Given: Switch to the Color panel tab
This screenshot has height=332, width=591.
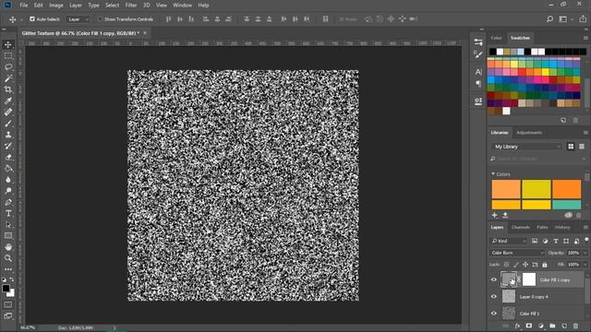Looking at the screenshot, I should [x=496, y=38].
